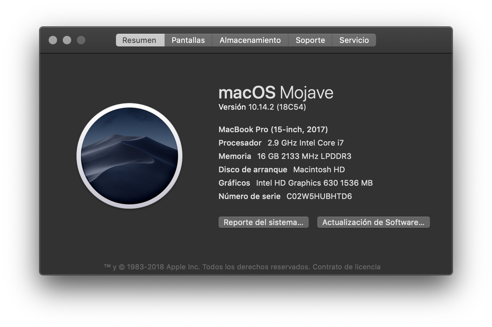Switch to the Resumen tab
The width and height of the screenshot is (492, 327).
tap(140, 40)
